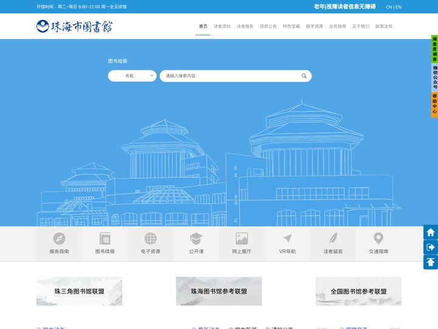Open the 满意度调查 side tab
The height and width of the screenshot is (329, 438).
tap(434, 49)
